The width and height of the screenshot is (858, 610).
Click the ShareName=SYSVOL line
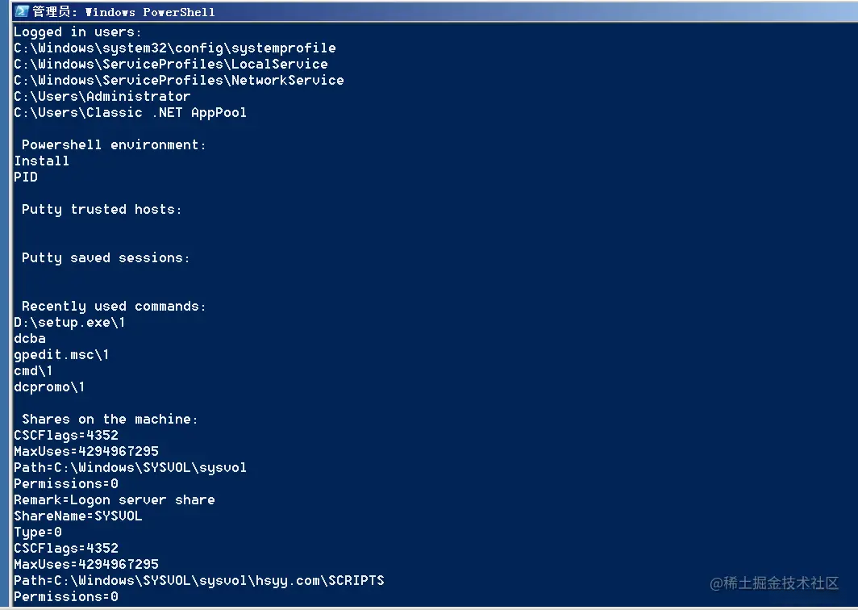coord(77,516)
